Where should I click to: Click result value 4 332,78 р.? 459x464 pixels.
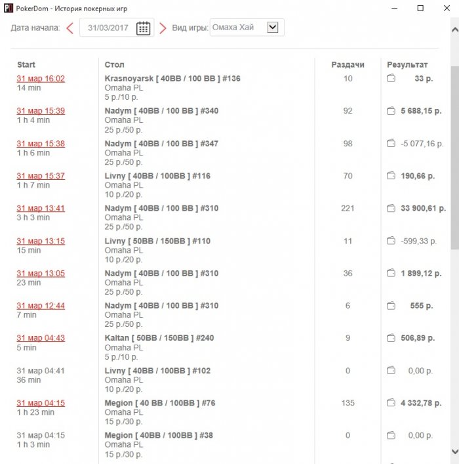pos(421,403)
